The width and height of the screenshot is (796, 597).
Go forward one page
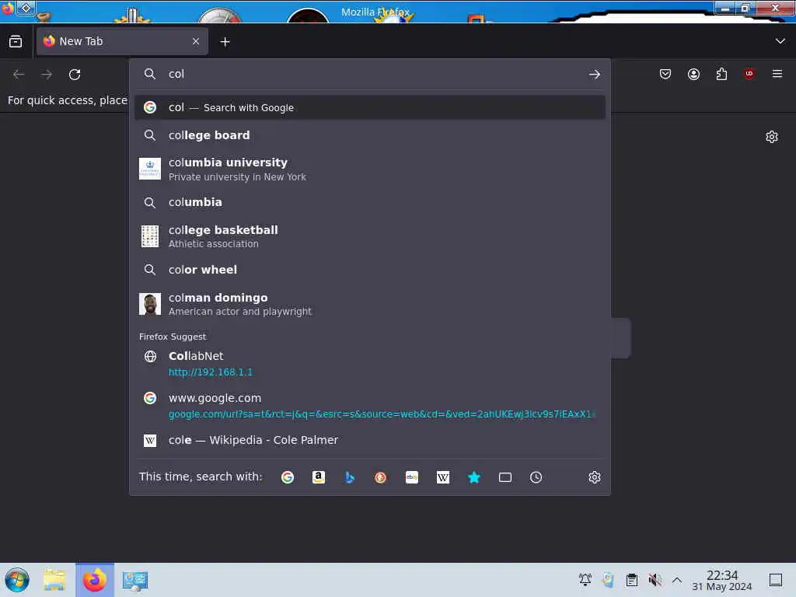[x=47, y=75]
